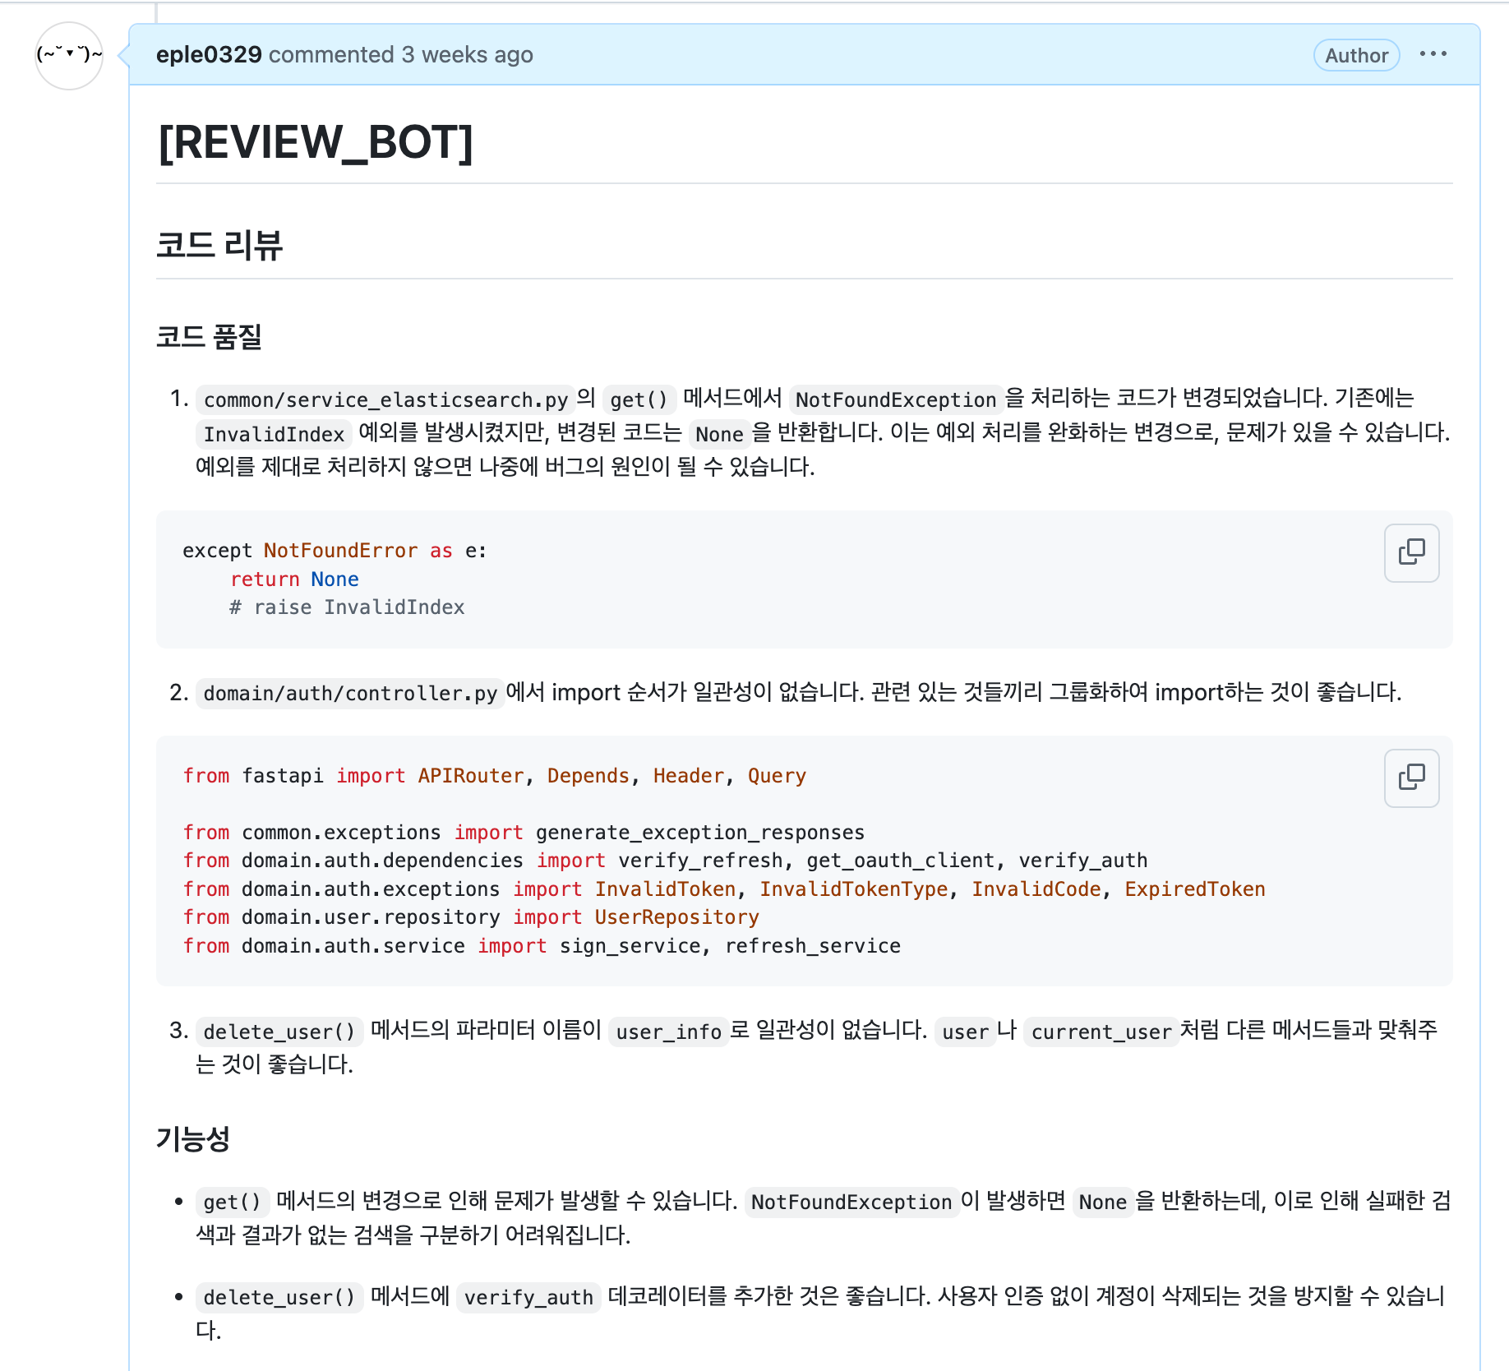
Task: Click the 'return None' code line
Action: pos(294,579)
